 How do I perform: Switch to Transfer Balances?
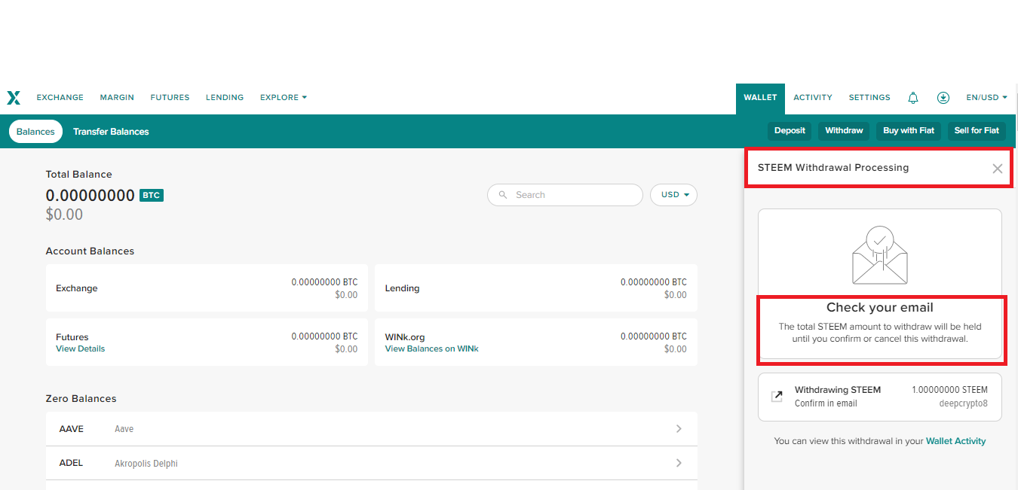click(111, 131)
